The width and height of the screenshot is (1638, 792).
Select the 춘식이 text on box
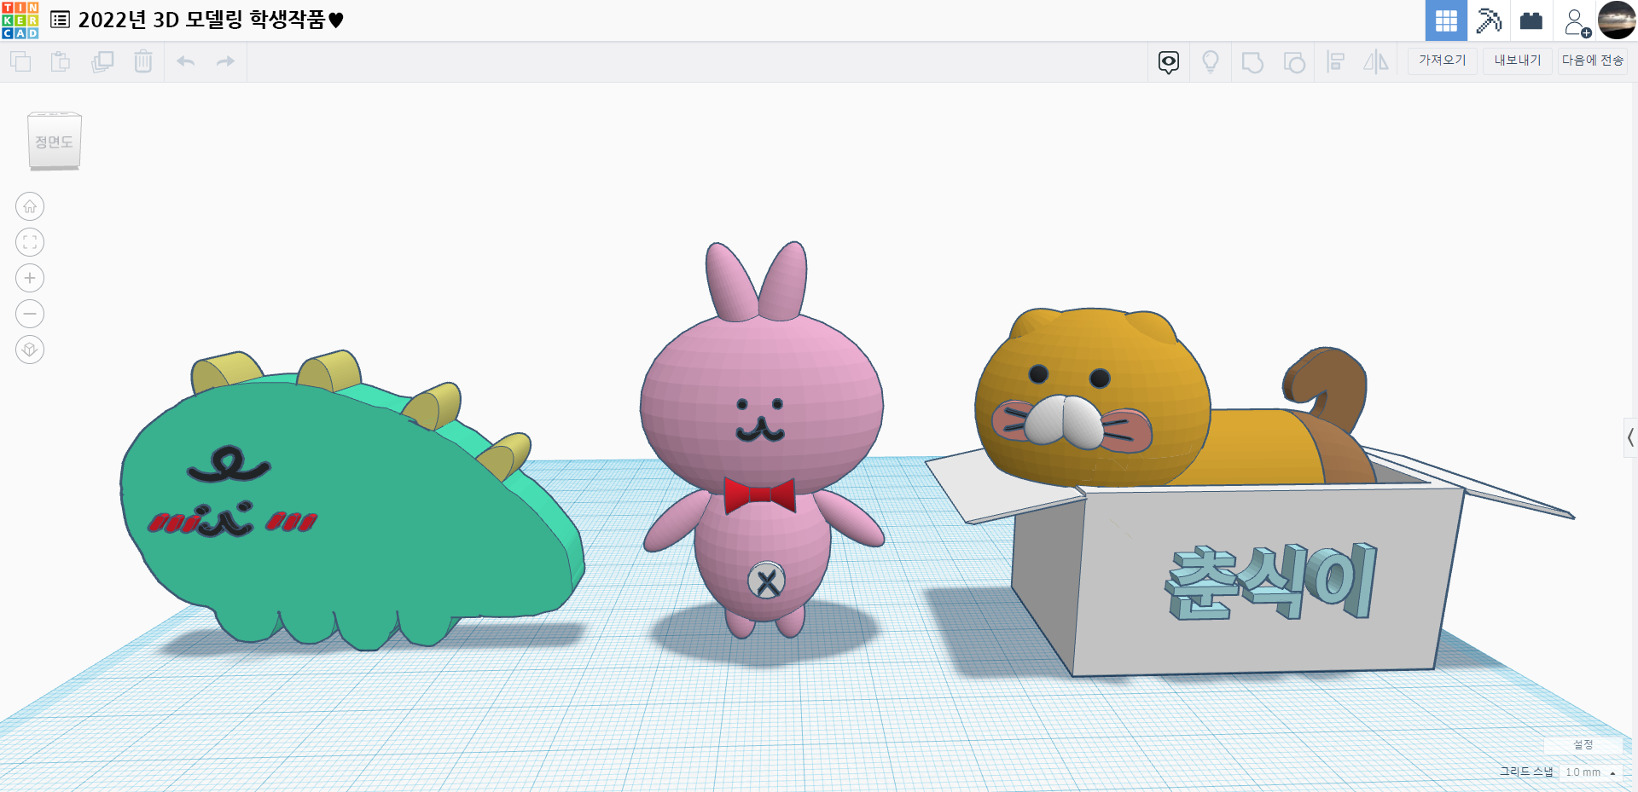(x=1271, y=581)
